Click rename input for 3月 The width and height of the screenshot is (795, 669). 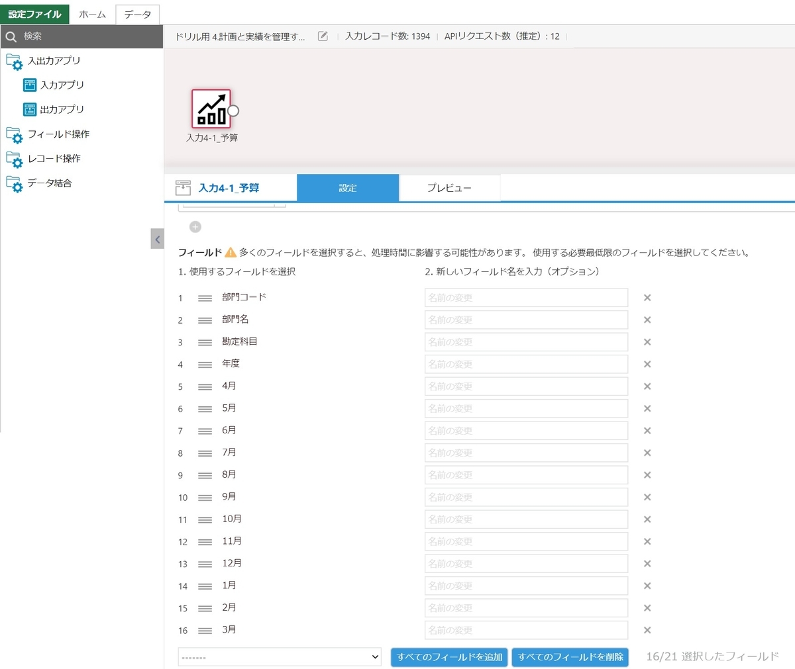[x=526, y=630]
